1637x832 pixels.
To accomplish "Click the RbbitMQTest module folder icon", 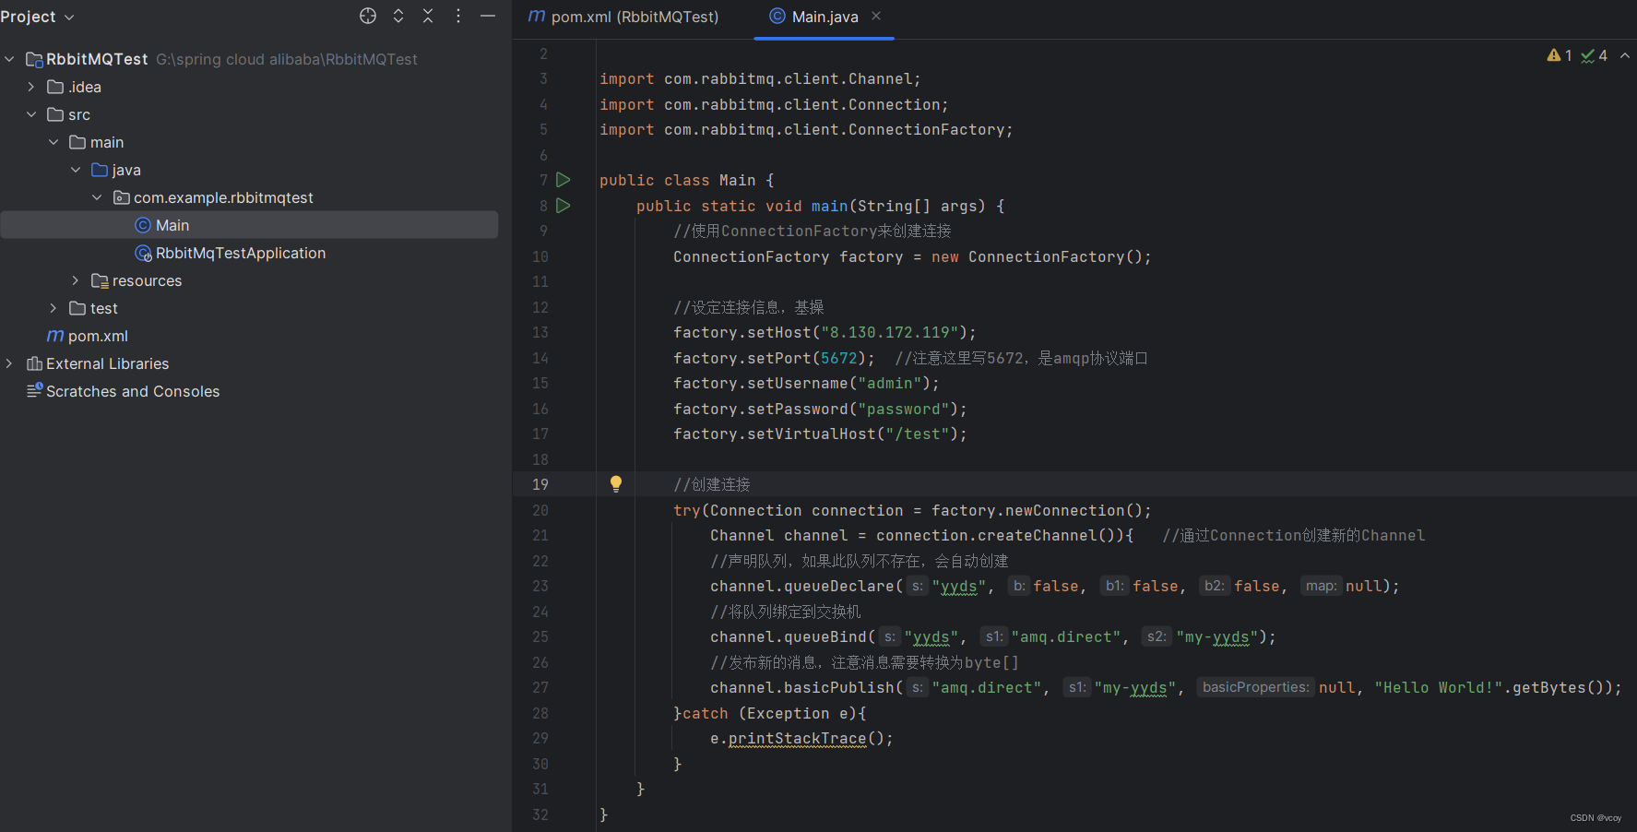I will pyautogui.click(x=34, y=59).
